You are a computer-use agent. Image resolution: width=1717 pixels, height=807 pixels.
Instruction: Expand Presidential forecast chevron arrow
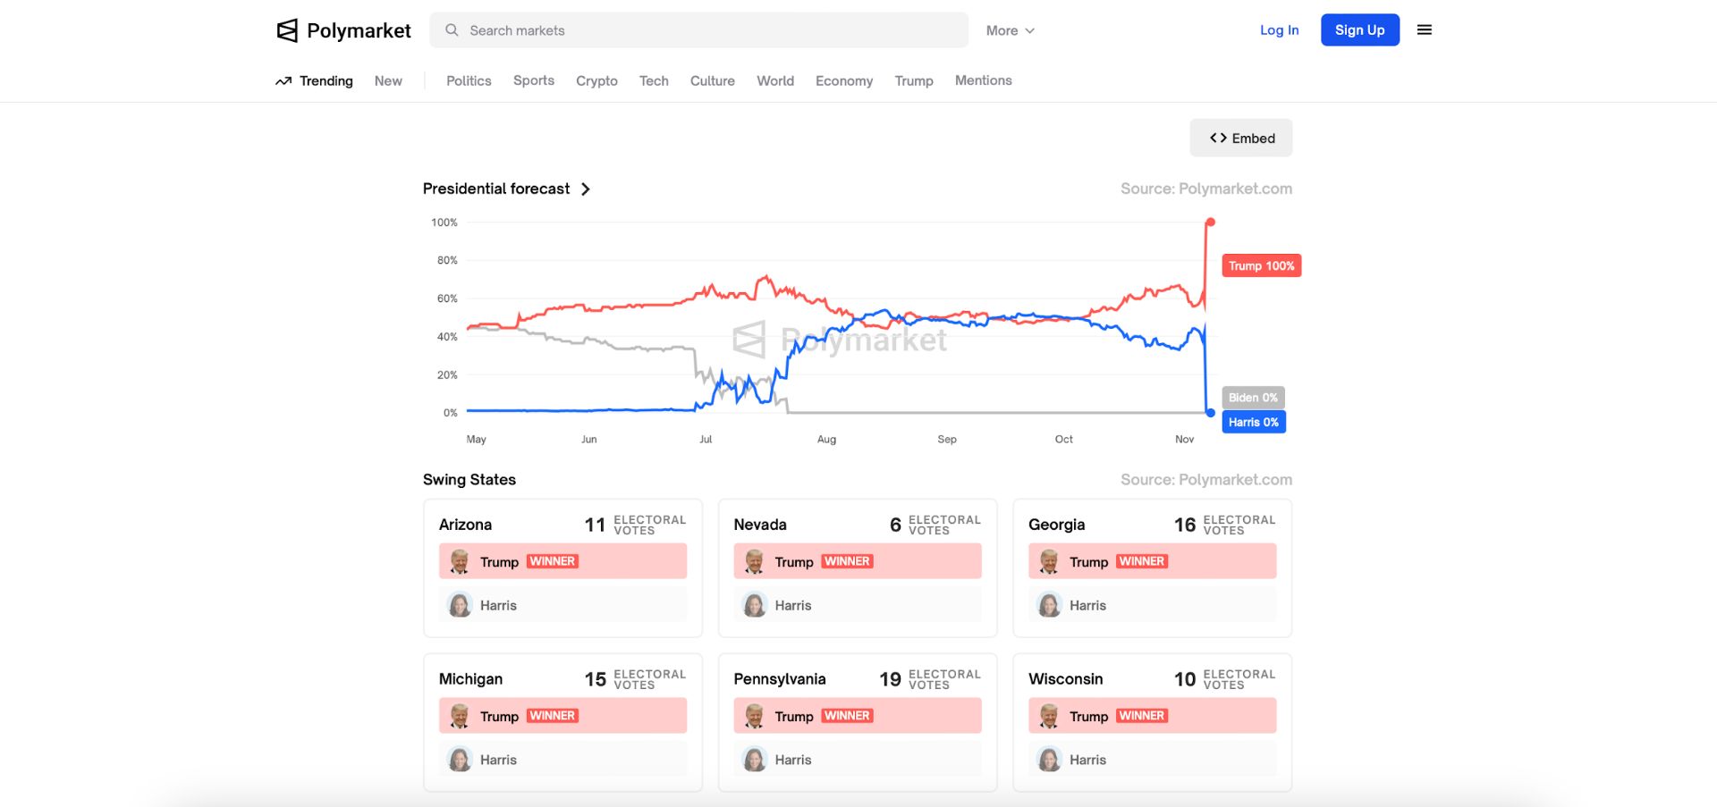tap(586, 189)
